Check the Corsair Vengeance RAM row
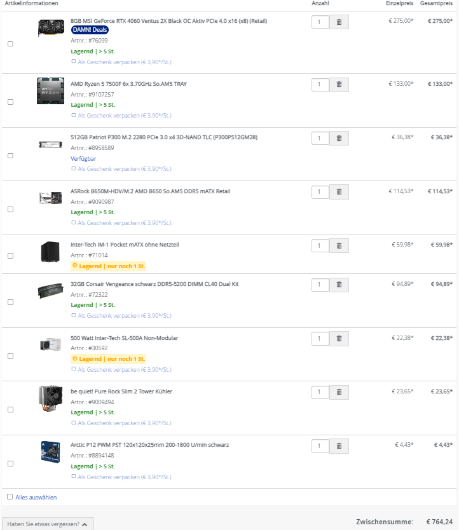The height and width of the screenshot is (530, 459). [10, 302]
